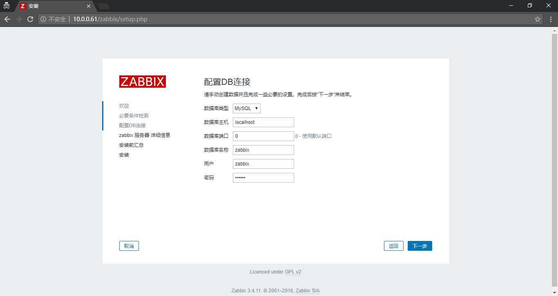
Task: Restore down the browser window
Action: point(530,5)
